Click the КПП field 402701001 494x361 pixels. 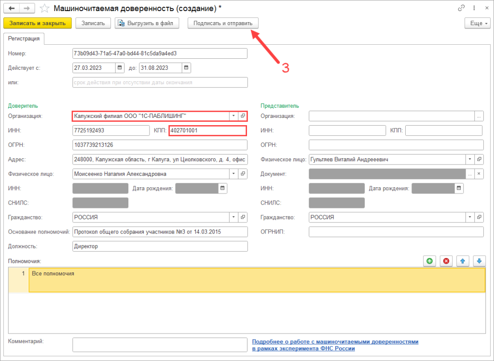tap(207, 130)
